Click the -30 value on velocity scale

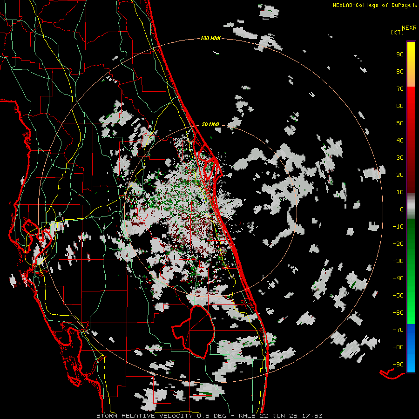click(x=398, y=261)
